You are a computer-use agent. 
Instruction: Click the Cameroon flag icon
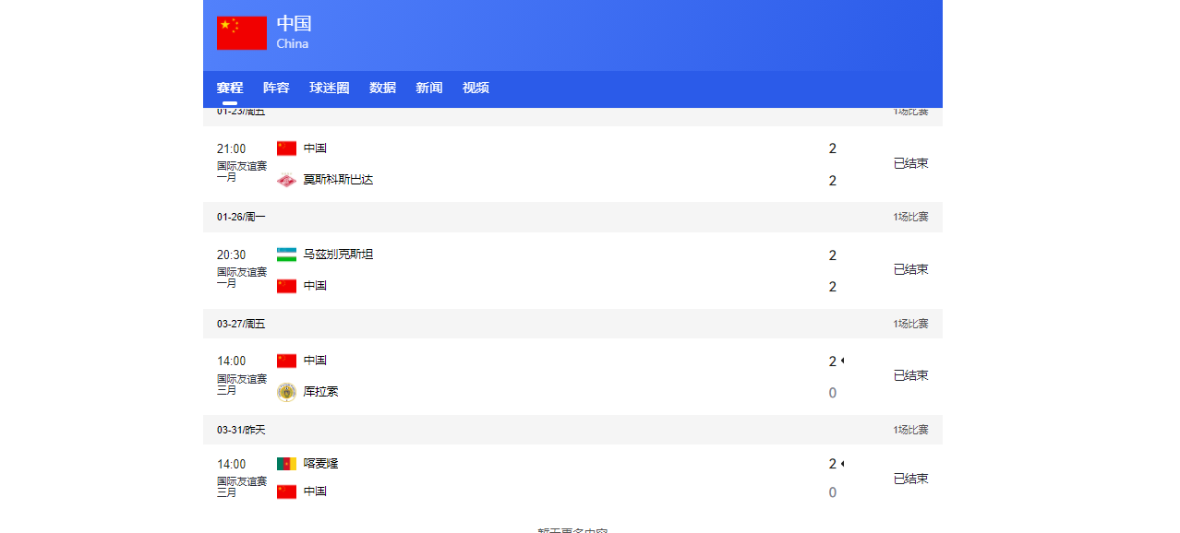(286, 464)
